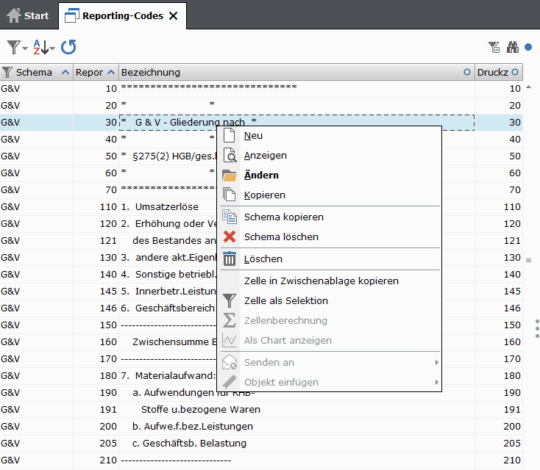Go to the Start tab

pyautogui.click(x=29, y=15)
